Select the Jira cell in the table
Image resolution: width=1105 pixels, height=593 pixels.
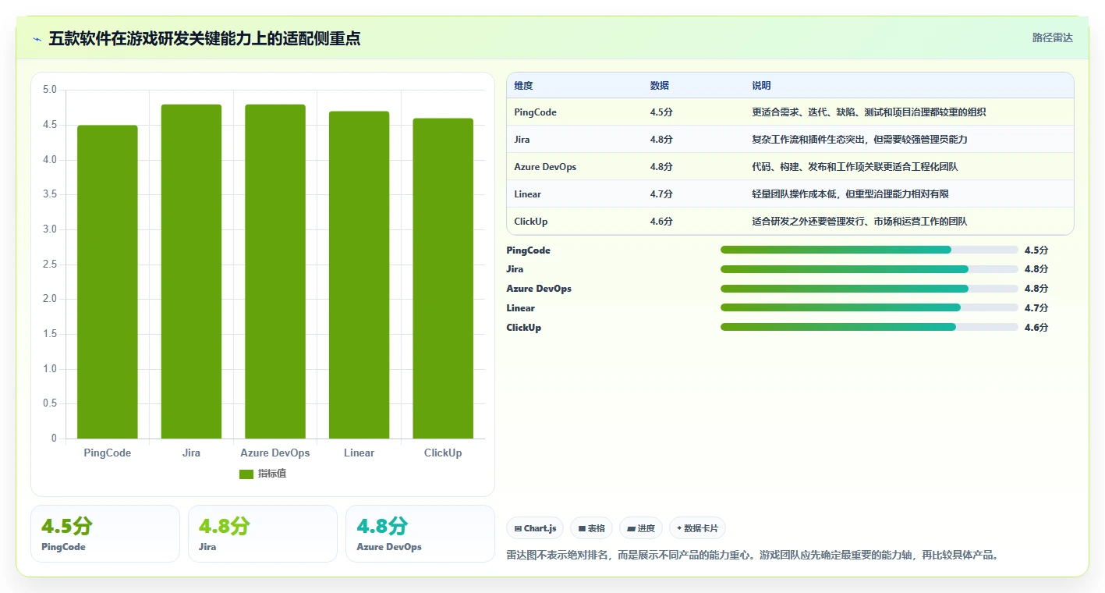point(522,140)
